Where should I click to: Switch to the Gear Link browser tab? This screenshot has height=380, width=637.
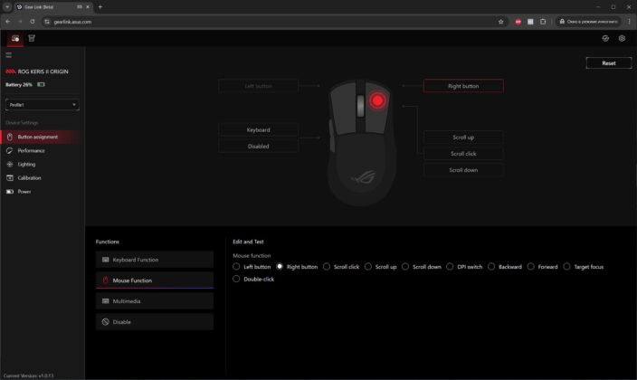point(52,7)
